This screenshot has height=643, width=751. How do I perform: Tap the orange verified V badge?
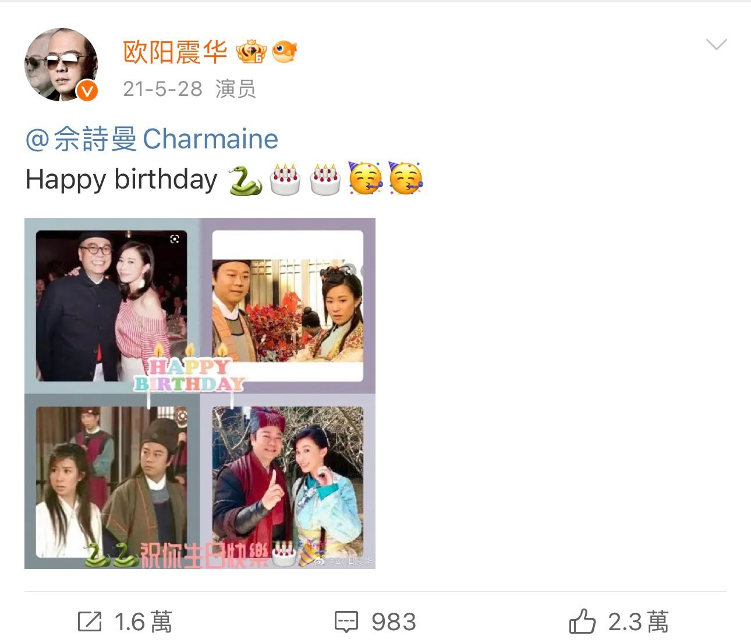[x=87, y=91]
